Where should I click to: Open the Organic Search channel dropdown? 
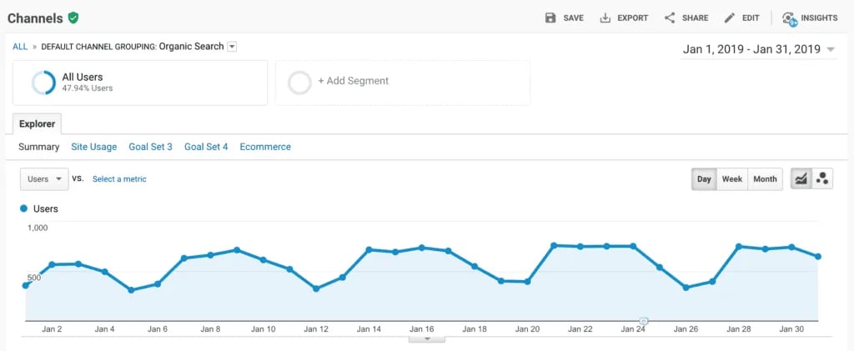pos(232,47)
